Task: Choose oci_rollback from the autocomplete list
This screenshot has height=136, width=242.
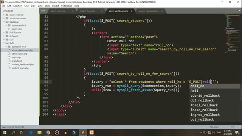Action: pos(214,120)
